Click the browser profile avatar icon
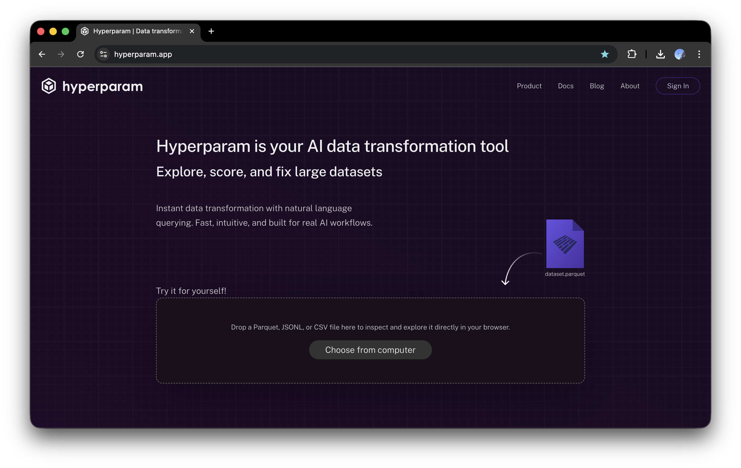 tap(680, 54)
